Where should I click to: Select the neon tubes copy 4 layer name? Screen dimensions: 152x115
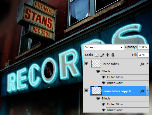(117, 91)
